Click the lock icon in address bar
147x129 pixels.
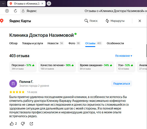point(23,11)
